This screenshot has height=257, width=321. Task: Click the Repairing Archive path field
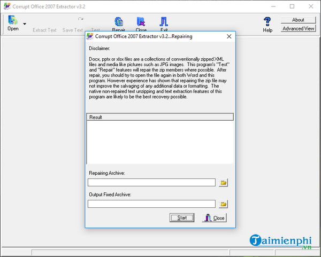click(151, 183)
